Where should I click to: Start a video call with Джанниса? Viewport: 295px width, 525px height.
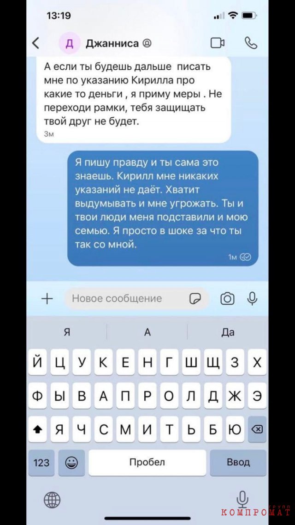point(217,43)
